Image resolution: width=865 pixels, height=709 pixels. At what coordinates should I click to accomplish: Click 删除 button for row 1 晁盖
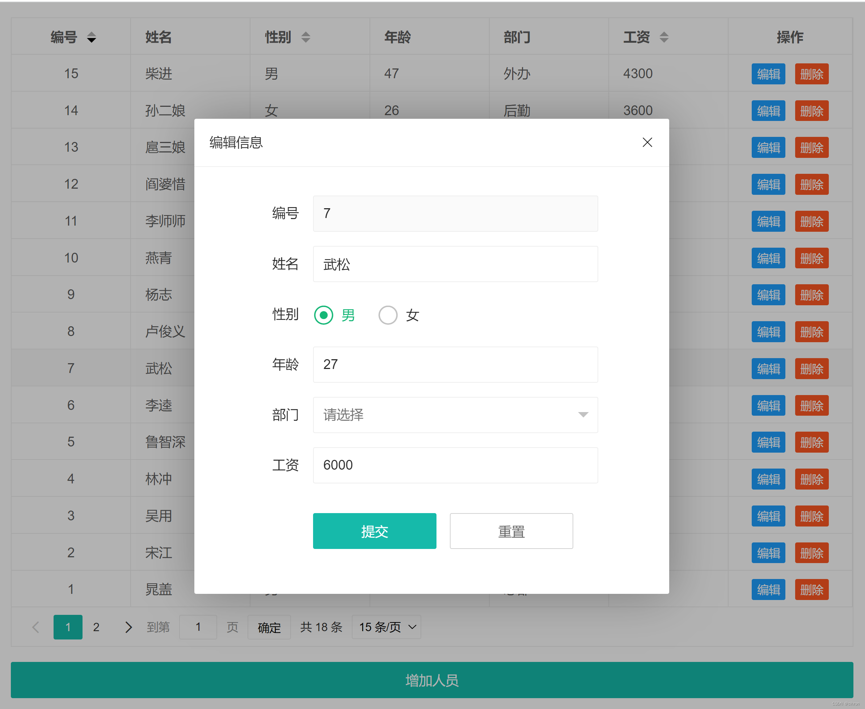click(x=811, y=590)
